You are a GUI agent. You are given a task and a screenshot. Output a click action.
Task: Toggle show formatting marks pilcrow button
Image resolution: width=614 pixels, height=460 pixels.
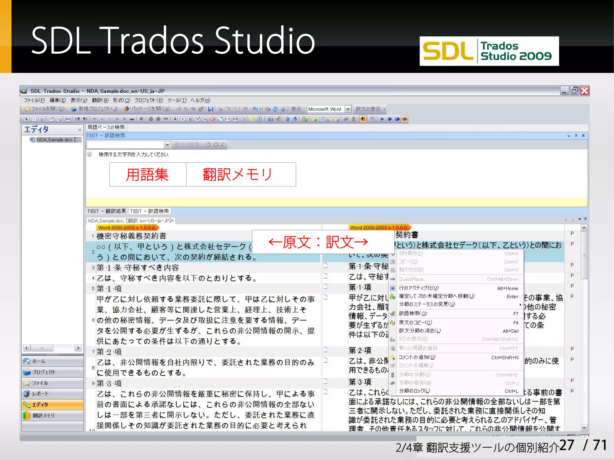[363, 119]
